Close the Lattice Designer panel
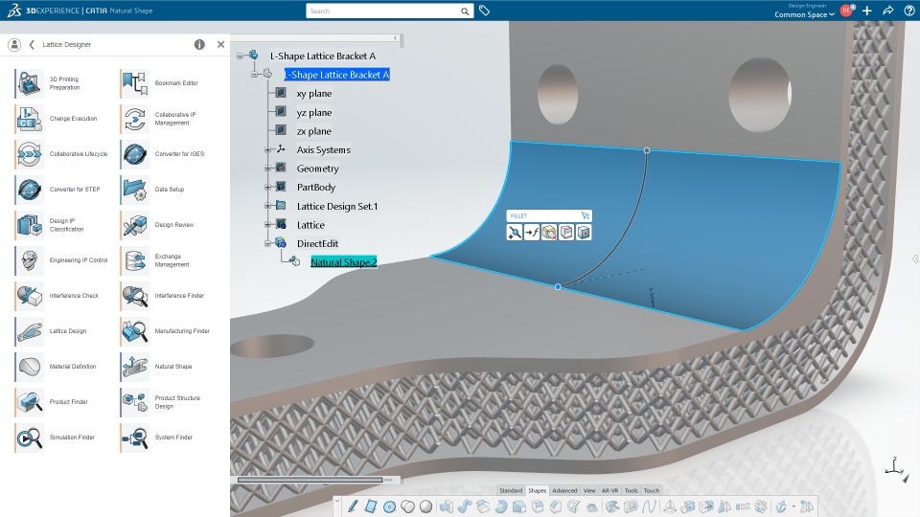The image size is (920, 517). (220, 44)
